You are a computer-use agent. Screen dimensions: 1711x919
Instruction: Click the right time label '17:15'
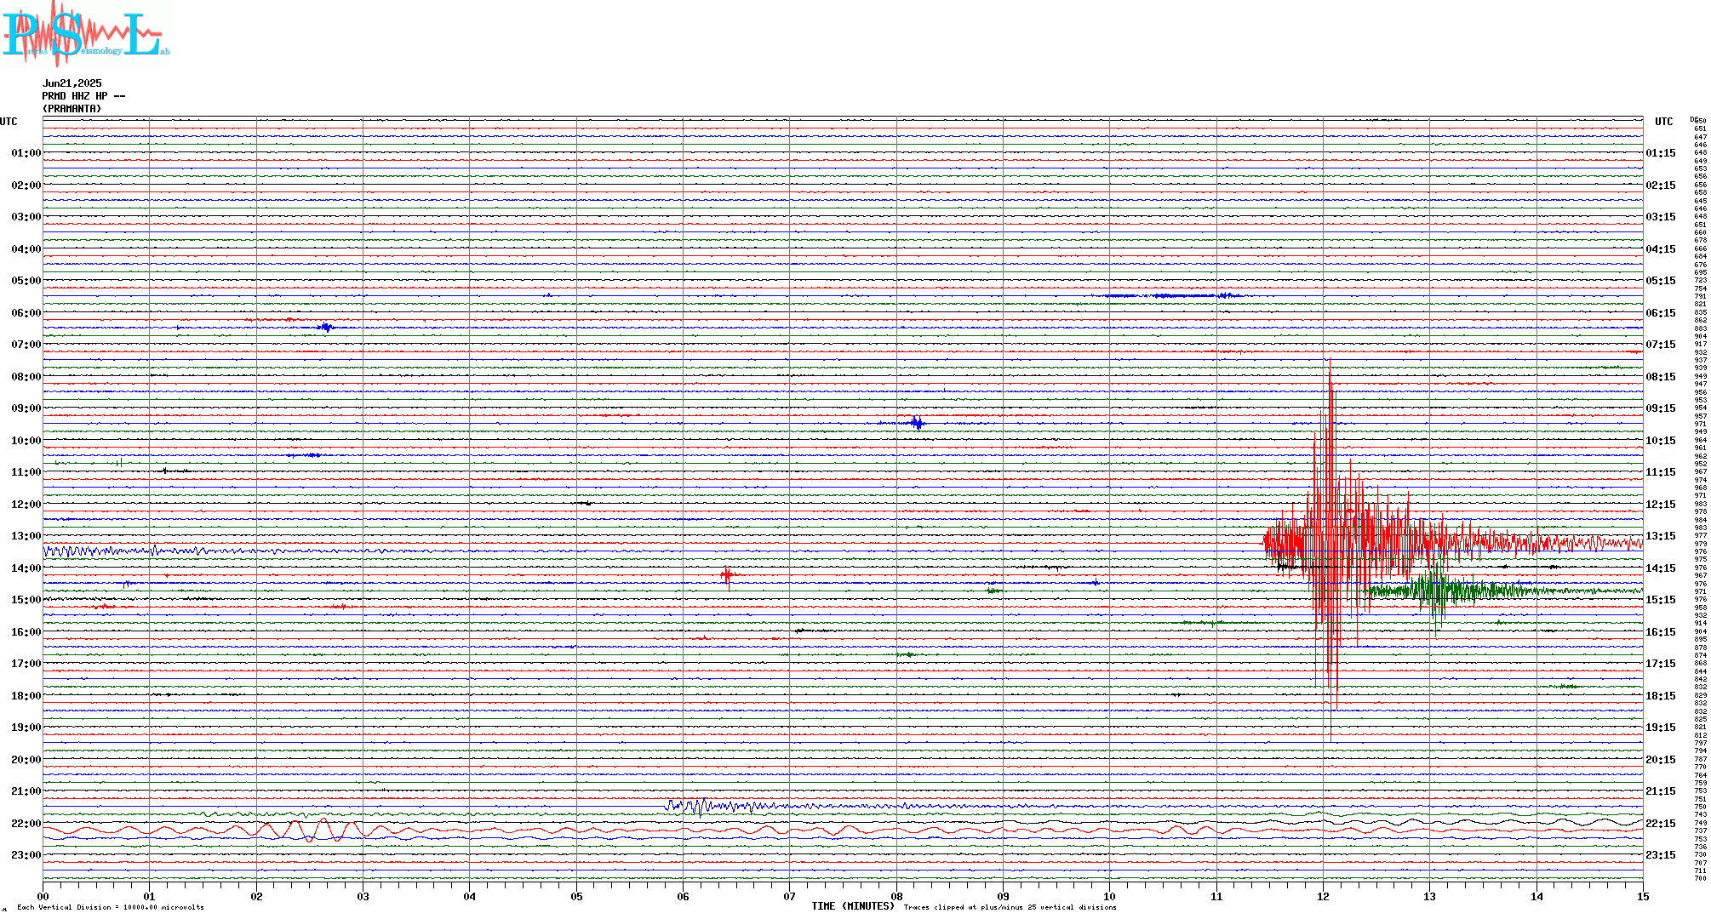click(1661, 664)
